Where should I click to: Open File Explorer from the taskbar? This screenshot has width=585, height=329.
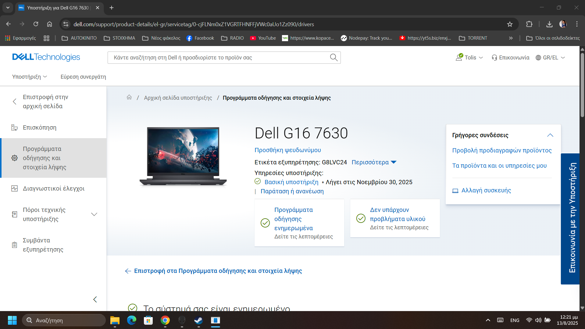[115, 320]
